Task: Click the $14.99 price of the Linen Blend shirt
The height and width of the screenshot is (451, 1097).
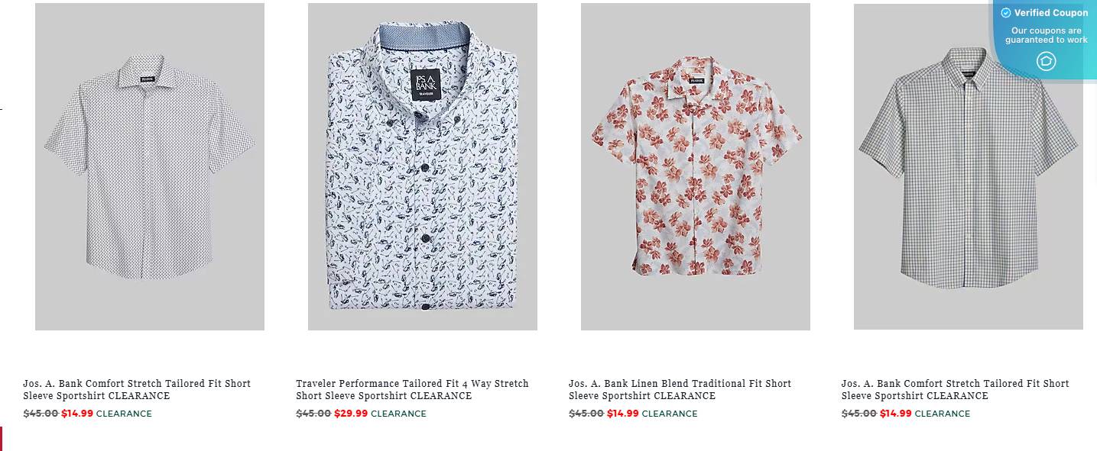Action: tap(623, 414)
